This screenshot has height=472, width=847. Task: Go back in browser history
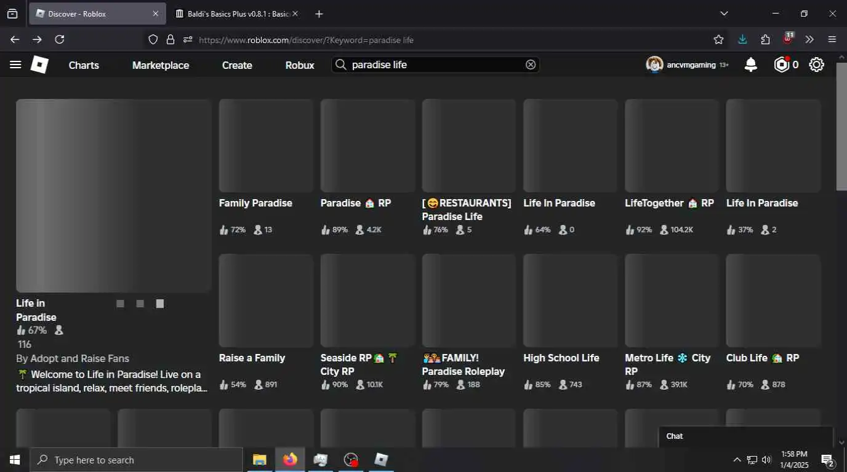tap(15, 39)
